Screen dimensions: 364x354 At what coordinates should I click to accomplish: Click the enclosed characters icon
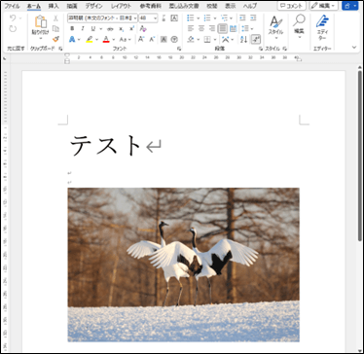[174, 39]
